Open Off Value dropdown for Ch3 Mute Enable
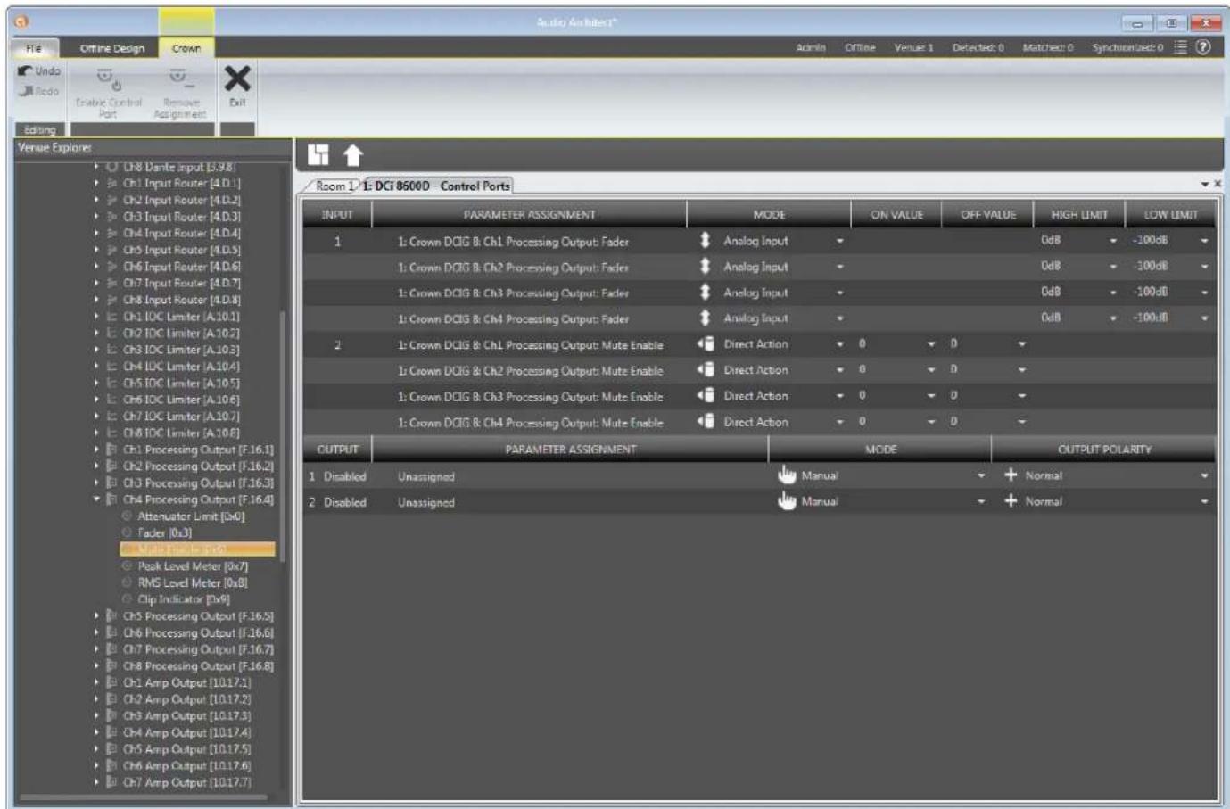This screenshot has width=1230, height=809. (1022, 396)
